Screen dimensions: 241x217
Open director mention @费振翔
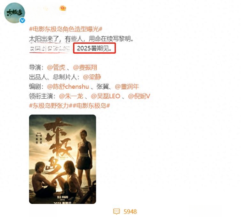(85, 67)
